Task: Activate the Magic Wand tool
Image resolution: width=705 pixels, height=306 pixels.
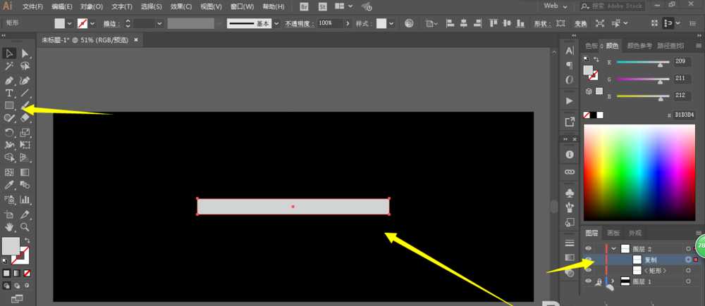Action: point(9,66)
